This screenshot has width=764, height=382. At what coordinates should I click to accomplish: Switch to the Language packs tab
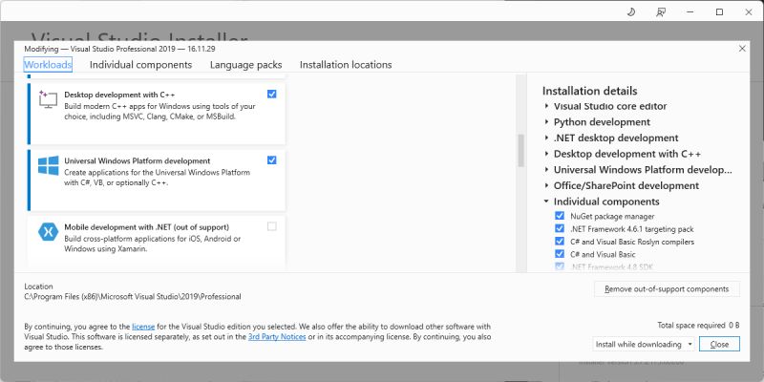point(246,64)
